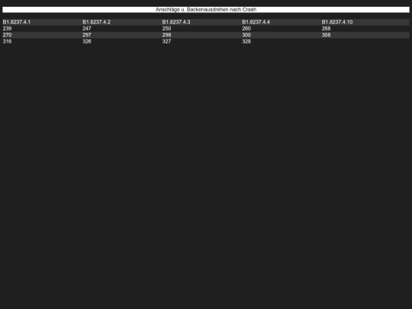This screenshot has height=309, width=412.
Task: Choose entry number 250
Action: 166,28
